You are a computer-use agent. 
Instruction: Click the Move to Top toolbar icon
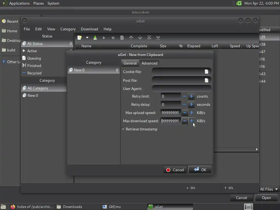coord(149,38)
